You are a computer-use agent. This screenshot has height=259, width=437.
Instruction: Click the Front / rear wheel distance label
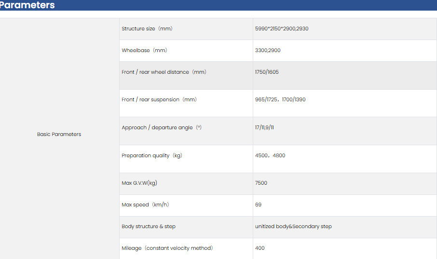pyautogui.click(x=164, y=72)
